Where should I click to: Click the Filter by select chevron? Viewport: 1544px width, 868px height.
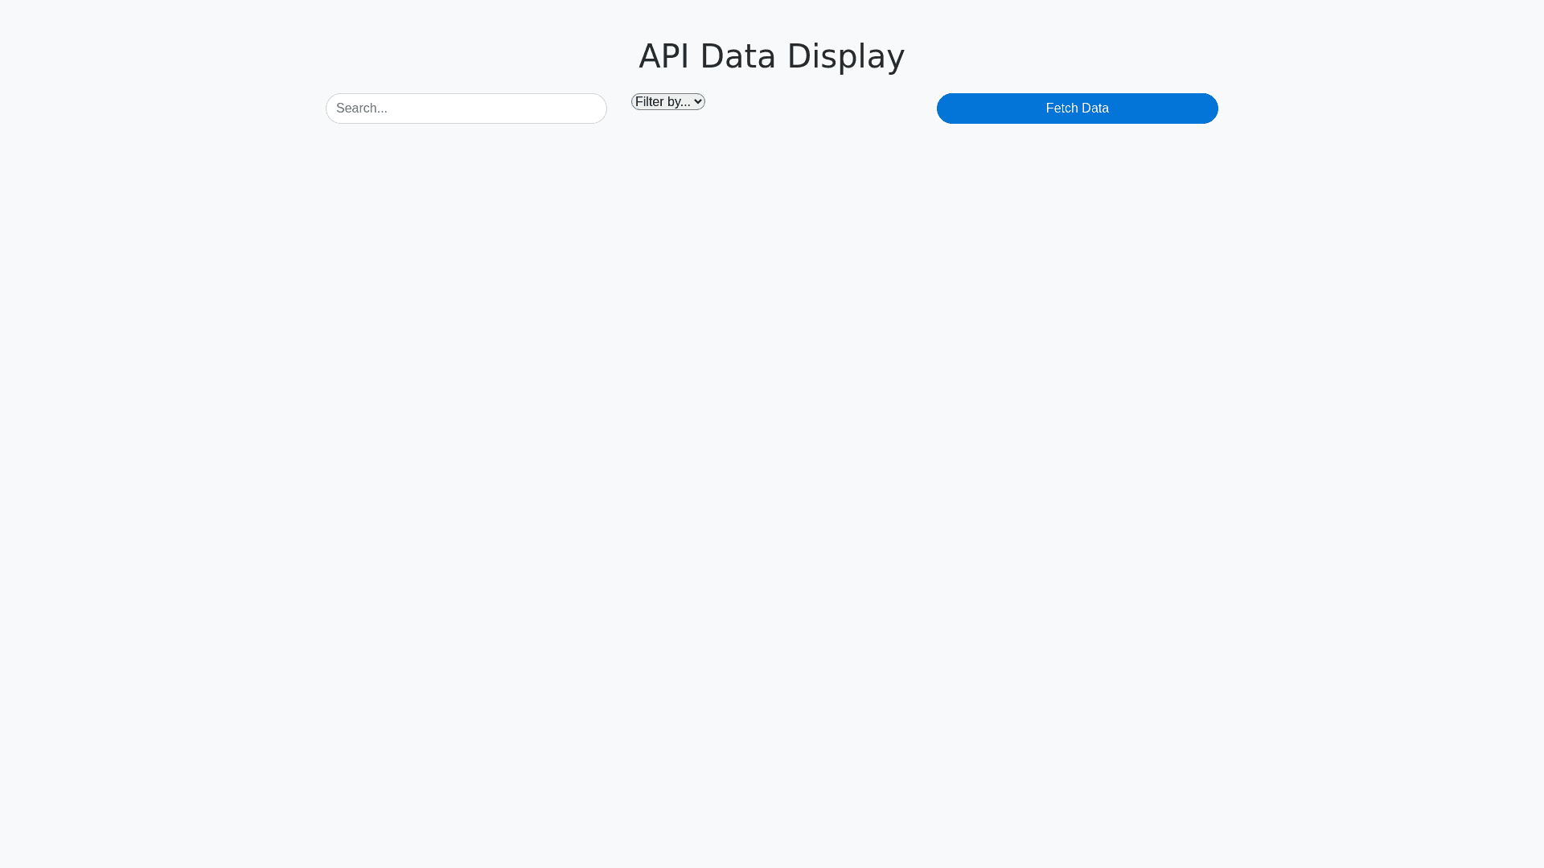[697, 102]
